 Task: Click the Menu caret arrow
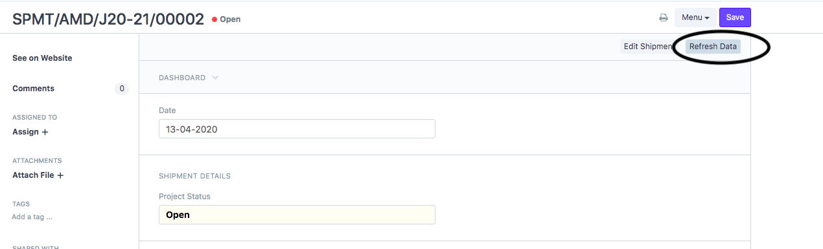[x=707, y=18]
